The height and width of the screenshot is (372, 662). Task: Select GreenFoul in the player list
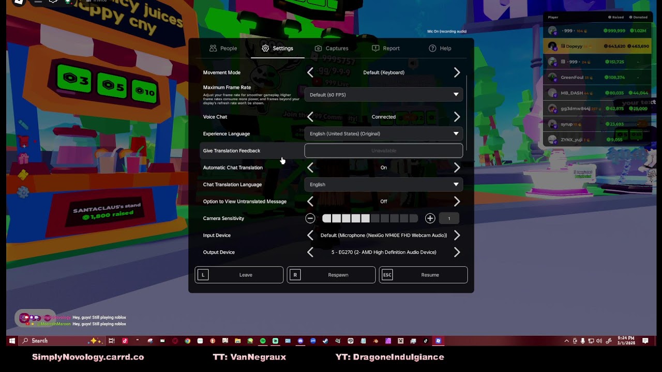coord(598,78)
